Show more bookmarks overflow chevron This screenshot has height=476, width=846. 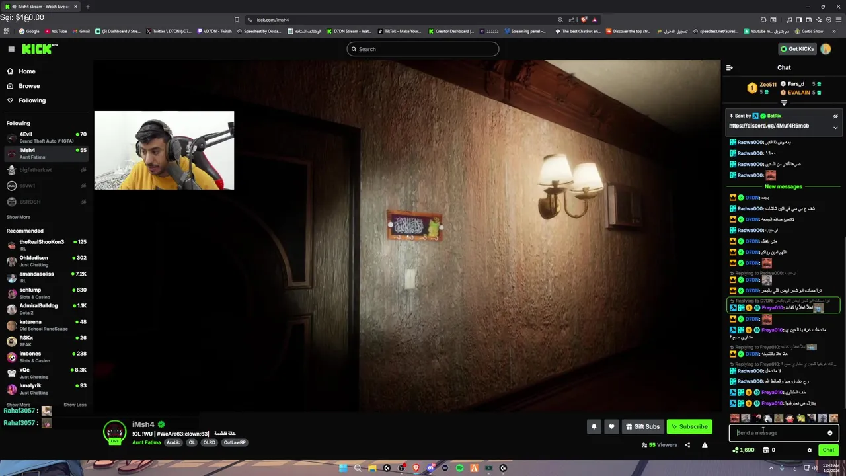[x=834, y=31]
